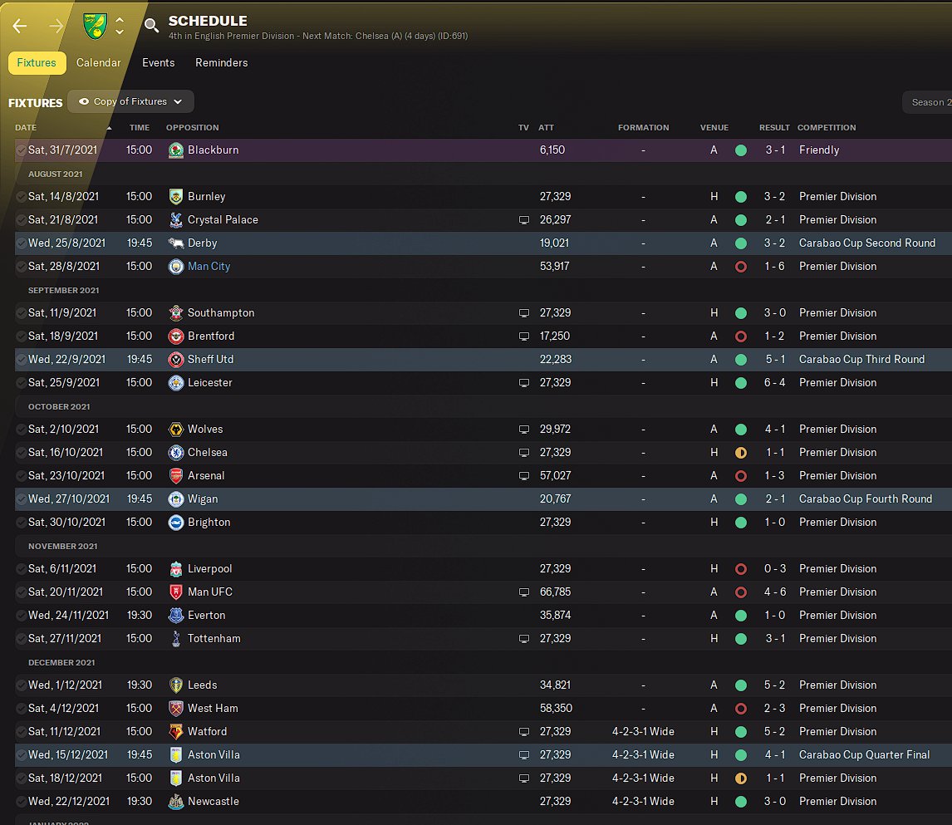The width and height of the screenshot is (952, 825).
Task: Click the Brentford club crest
Action: tap(176, 336)
